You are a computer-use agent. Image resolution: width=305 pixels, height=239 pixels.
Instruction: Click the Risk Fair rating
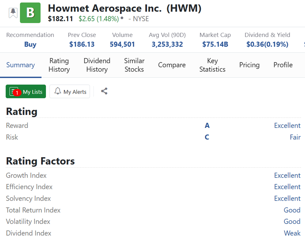(295, 137)
